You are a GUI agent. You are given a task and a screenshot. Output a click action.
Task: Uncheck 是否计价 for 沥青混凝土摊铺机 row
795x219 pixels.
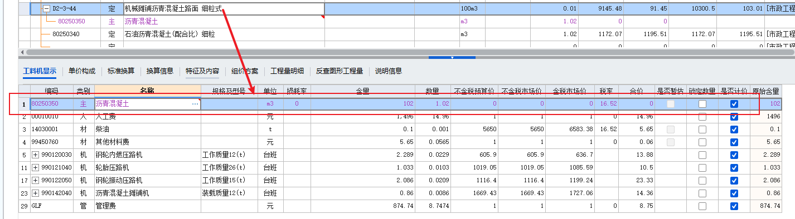(x=734, y=193)
